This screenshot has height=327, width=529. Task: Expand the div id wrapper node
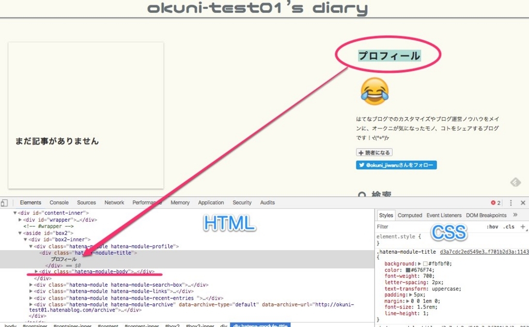tap(20, 220)
